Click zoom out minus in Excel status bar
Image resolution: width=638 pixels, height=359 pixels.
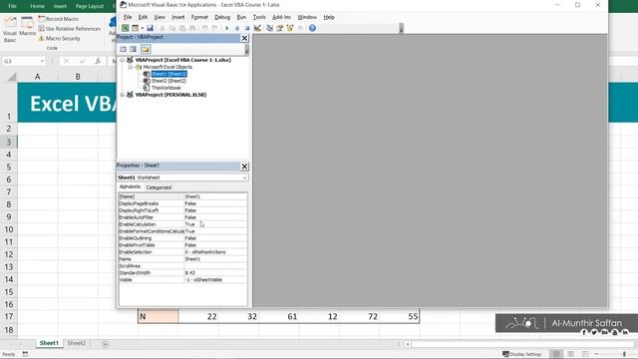(x=596, y=354)
